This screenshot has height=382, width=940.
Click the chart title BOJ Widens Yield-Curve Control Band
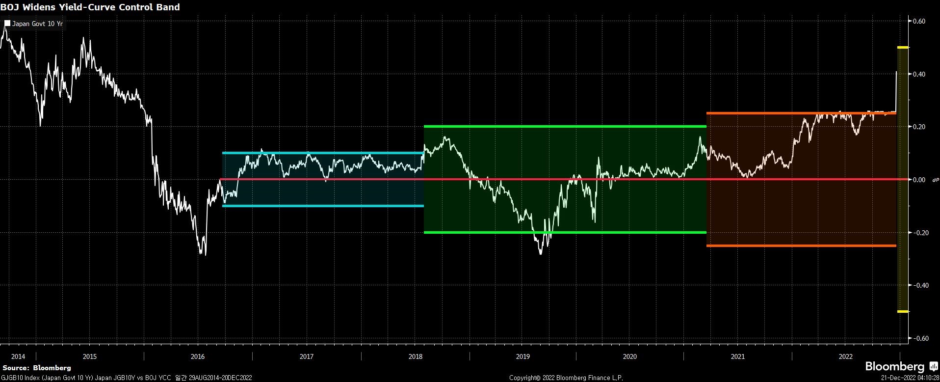[90, 7]
